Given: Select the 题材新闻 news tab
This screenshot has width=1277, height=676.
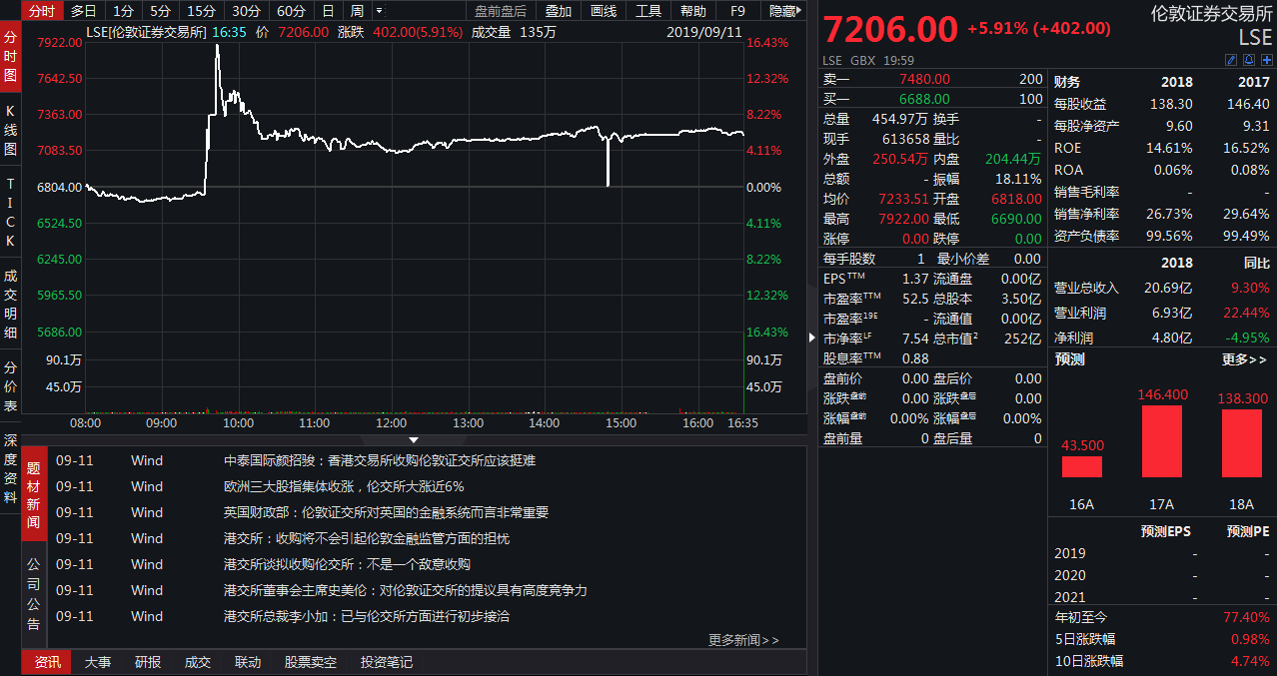Looking at the screenshot, I should 34,494.
